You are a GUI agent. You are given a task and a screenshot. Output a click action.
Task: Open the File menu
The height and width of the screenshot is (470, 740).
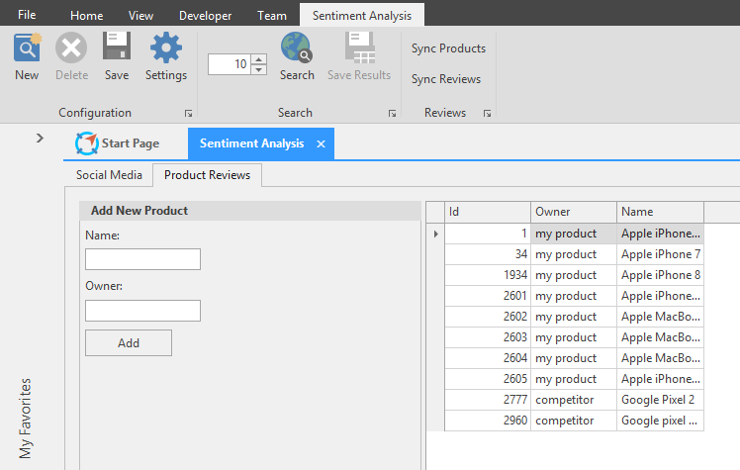27,15
